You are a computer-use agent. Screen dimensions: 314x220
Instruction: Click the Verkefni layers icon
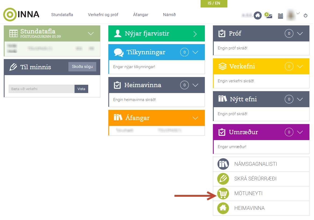pyautogui.click(x=222, y=66)
